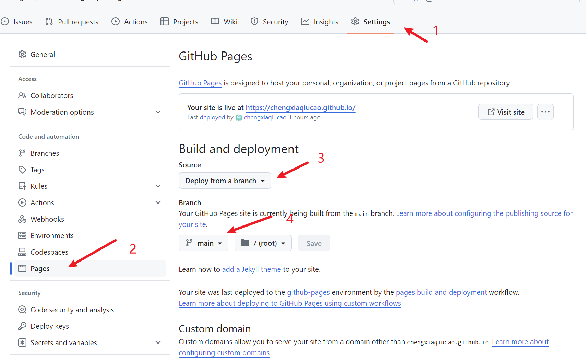Click the Environments server icon
This screenshot has height=360, width=586.
[22, 235]
